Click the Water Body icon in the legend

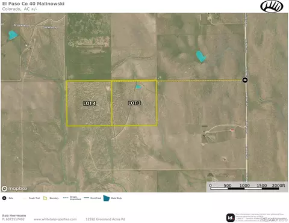click(107, 198)
